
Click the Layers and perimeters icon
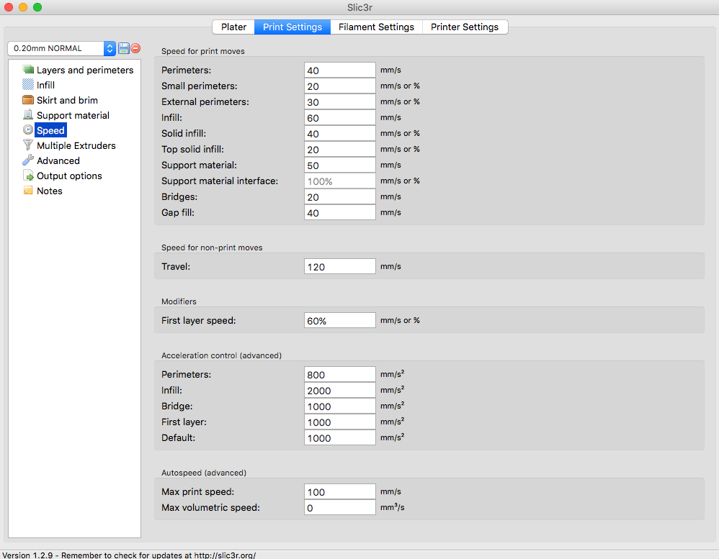pos(28,70)
